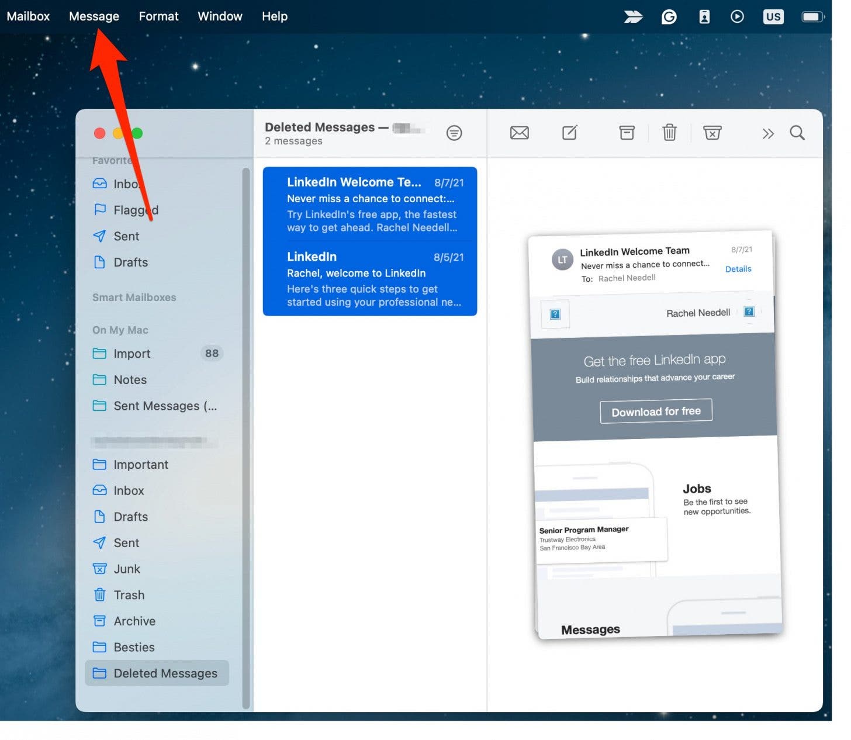Click the Get Mail envelope icon
This screenshot has width=851, height=740.
[x=519, y=133]
